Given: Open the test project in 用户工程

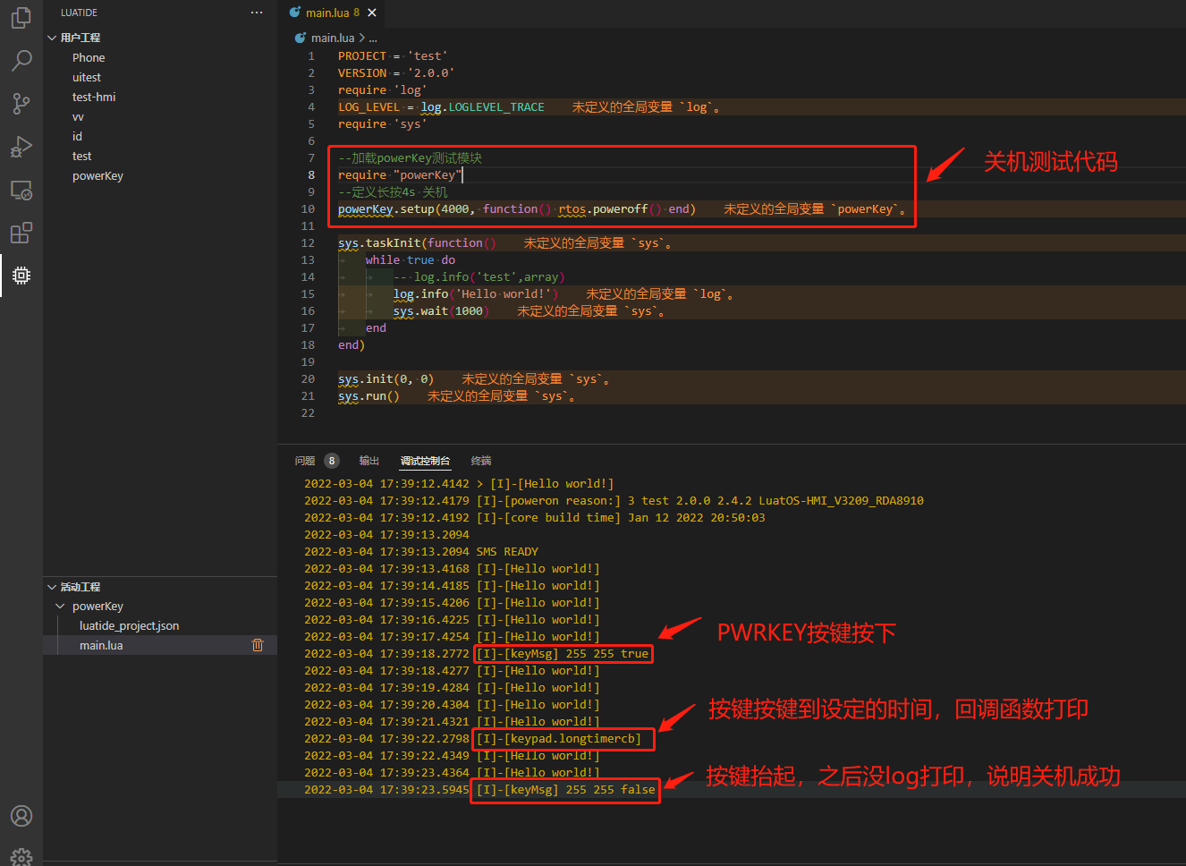Looking at the screenshot, I should point(81,156).
